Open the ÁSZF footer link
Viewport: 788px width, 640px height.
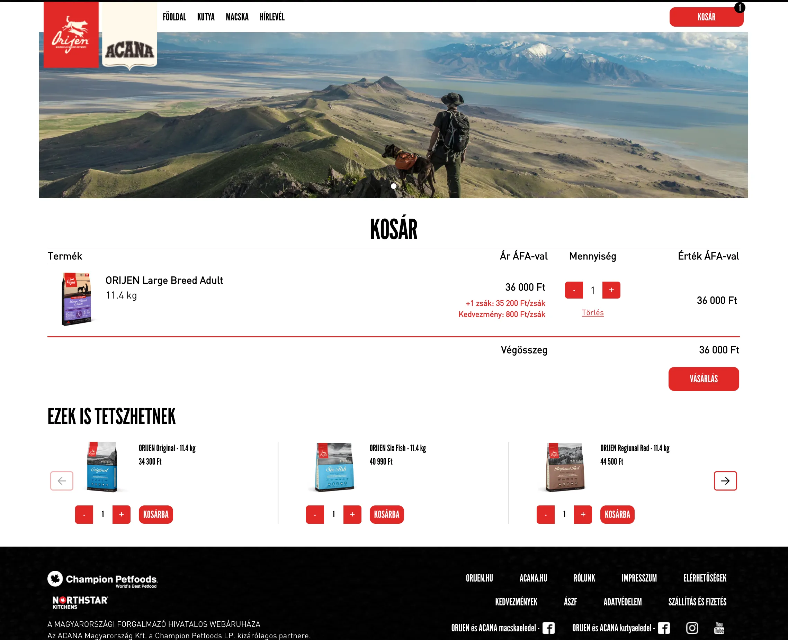click(570, 602)
